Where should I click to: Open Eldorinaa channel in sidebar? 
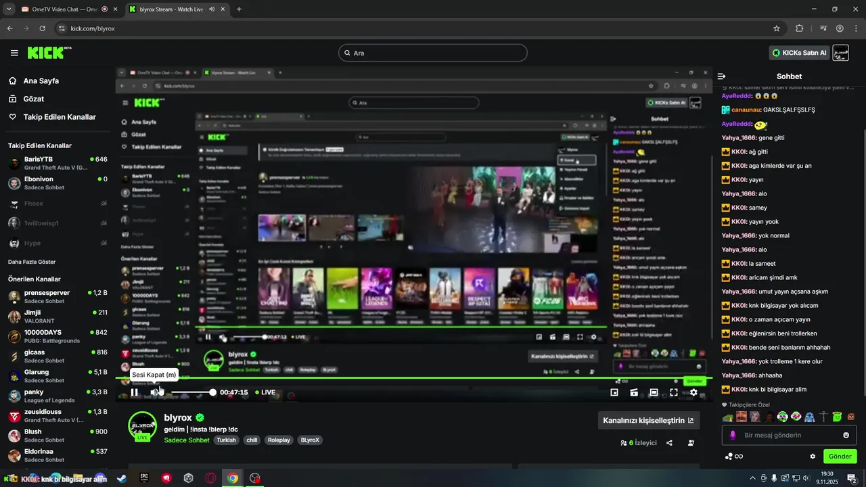click(58, 455)
